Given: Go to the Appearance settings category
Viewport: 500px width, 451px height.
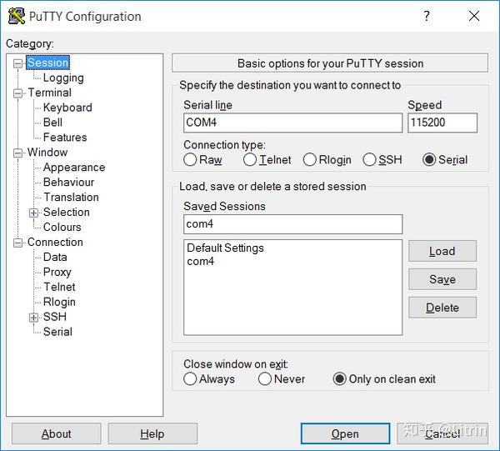Looking at the screenshot, I should (x=74, y=168).
